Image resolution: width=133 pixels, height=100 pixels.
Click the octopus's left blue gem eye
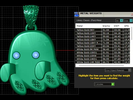(x=16, y=55)
